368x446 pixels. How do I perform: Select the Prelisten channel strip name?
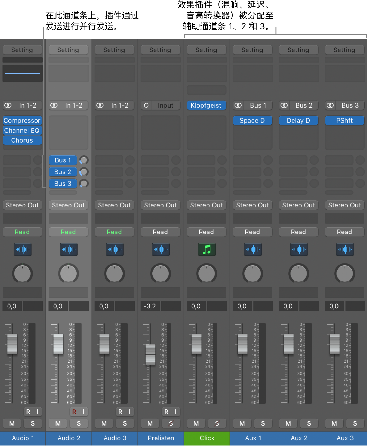pyautogui.click(x=161, y=438)
